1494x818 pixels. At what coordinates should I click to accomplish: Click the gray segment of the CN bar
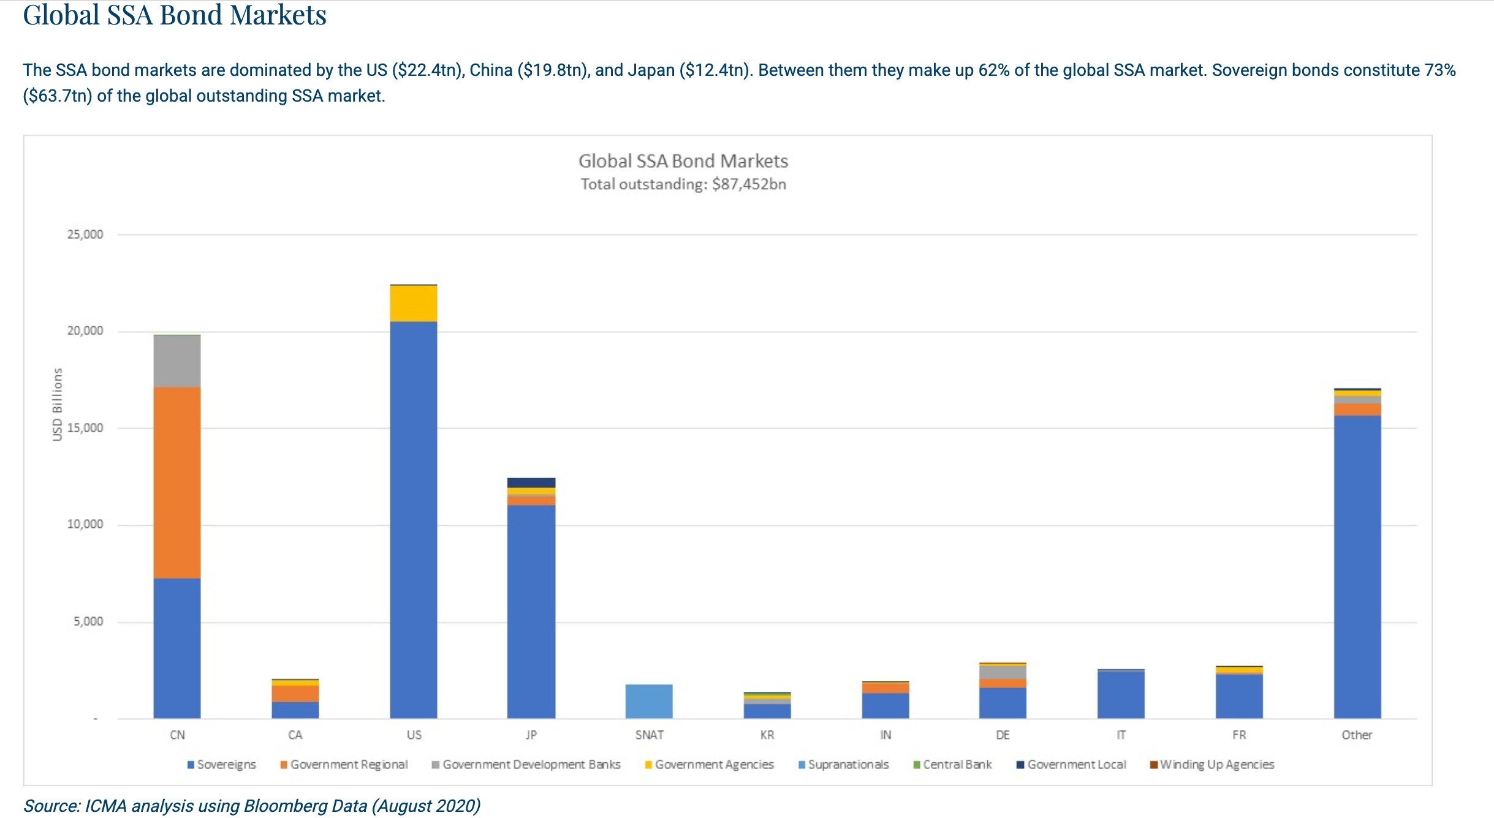[177, 361]
